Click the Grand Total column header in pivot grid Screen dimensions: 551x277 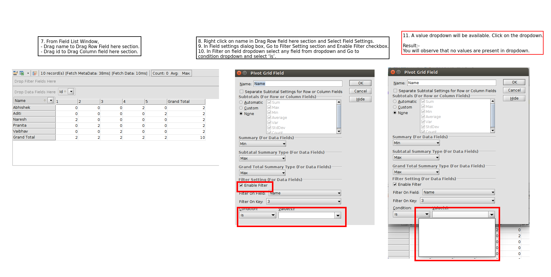coord(186,102)
